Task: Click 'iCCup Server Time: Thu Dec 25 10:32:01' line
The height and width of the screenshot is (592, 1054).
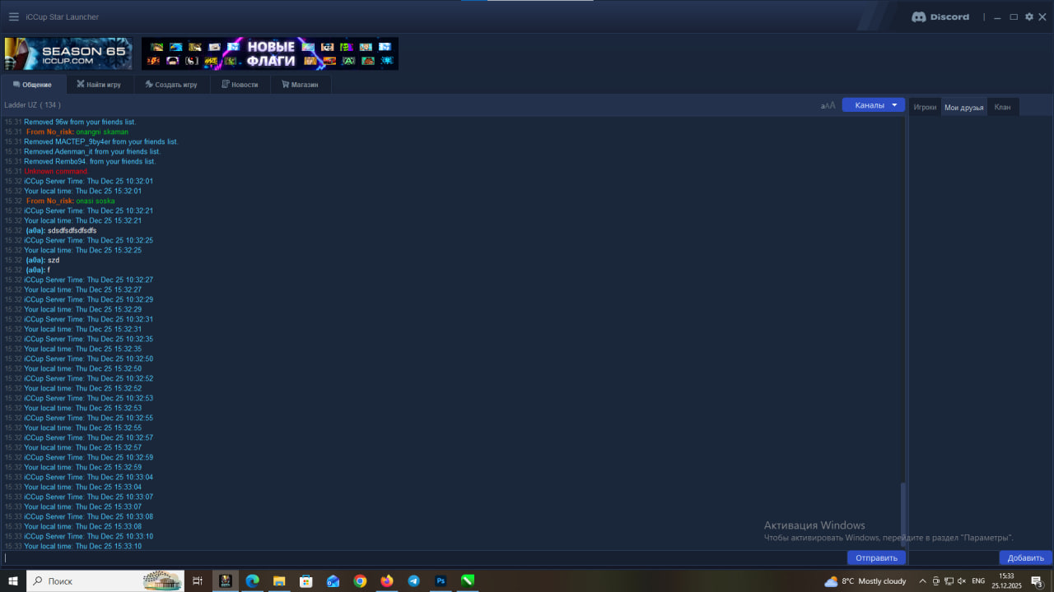Action: coord(88,181)
